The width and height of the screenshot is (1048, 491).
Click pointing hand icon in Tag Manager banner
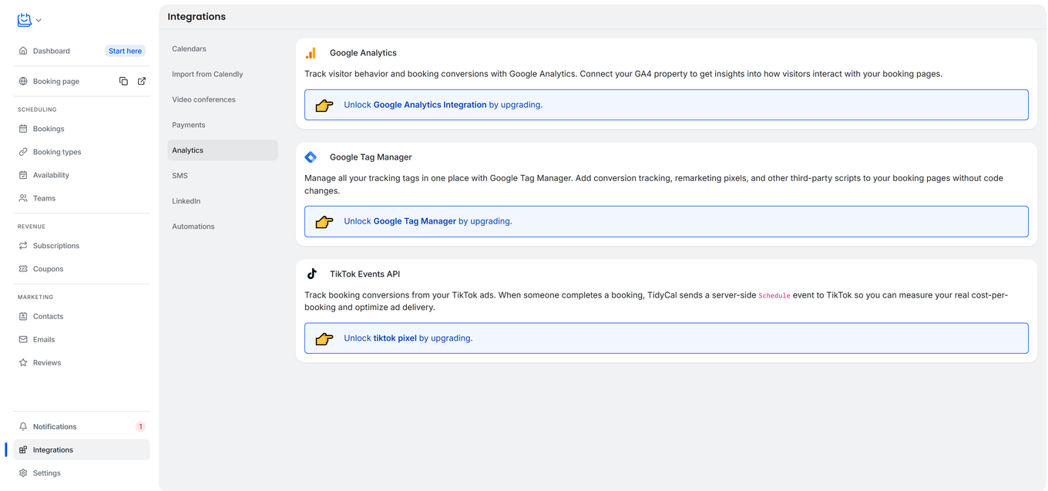(324, 222)
